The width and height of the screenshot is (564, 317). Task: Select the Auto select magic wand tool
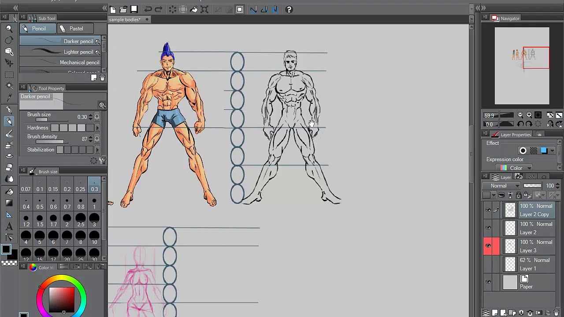tap(9, 86)
